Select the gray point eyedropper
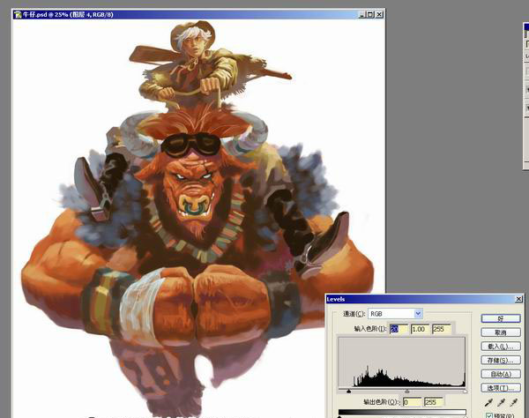 point(501,402)
